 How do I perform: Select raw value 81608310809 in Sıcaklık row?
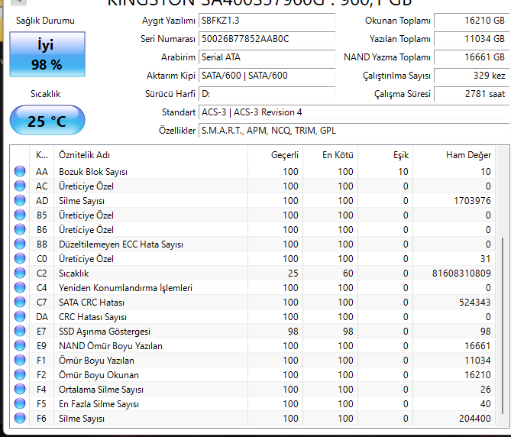click(x=461, y=273)
